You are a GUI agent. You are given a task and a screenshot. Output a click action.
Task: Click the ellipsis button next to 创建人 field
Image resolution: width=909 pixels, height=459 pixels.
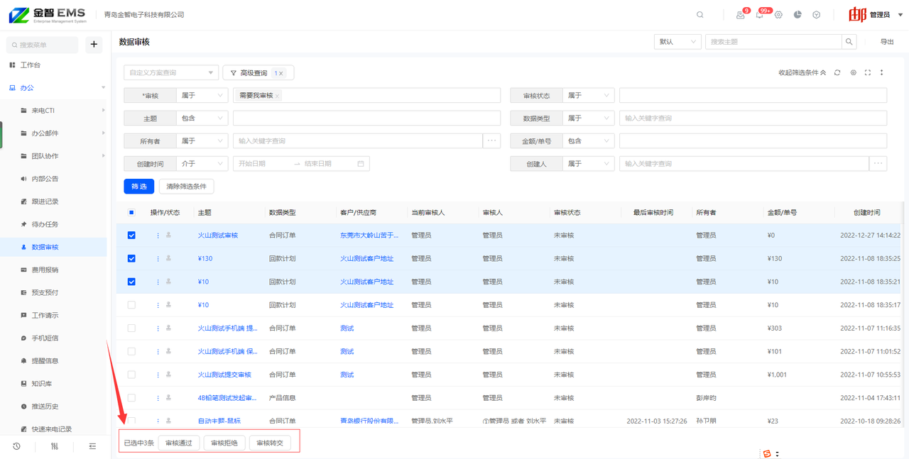(x=878, y=164)
